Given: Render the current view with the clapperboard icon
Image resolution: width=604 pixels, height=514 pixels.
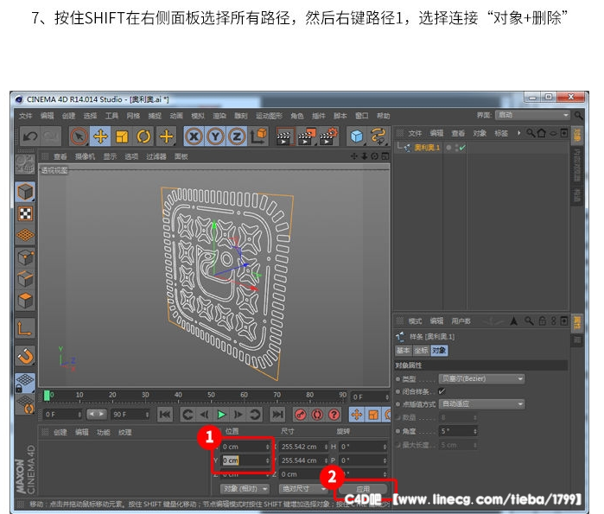Looking at the screenshot, I should (284, 136).
